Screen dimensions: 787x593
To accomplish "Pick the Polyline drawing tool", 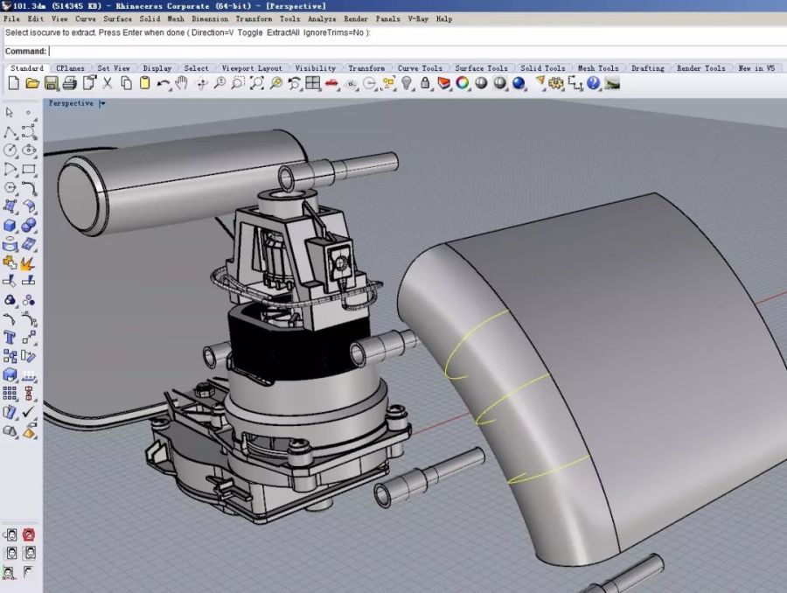I will click(x=10, y=132).
